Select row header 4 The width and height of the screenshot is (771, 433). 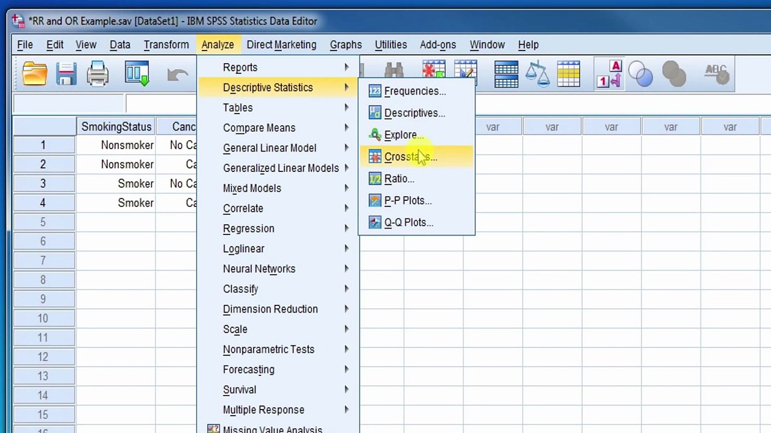click(43, 203)
